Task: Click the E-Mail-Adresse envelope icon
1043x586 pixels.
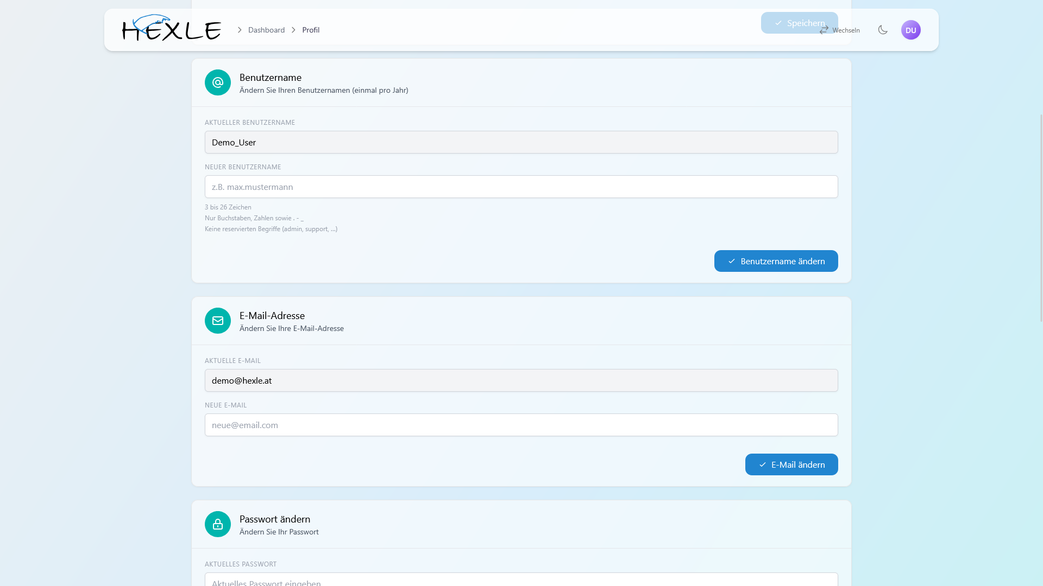Action: coord(218,321)
